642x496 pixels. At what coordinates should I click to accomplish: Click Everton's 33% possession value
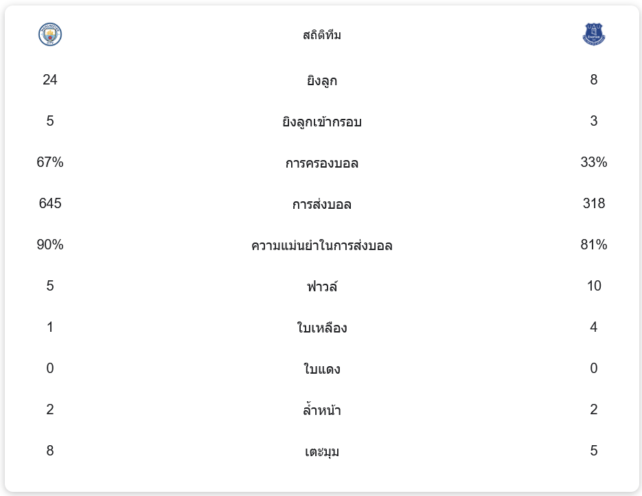pos(593,162)
